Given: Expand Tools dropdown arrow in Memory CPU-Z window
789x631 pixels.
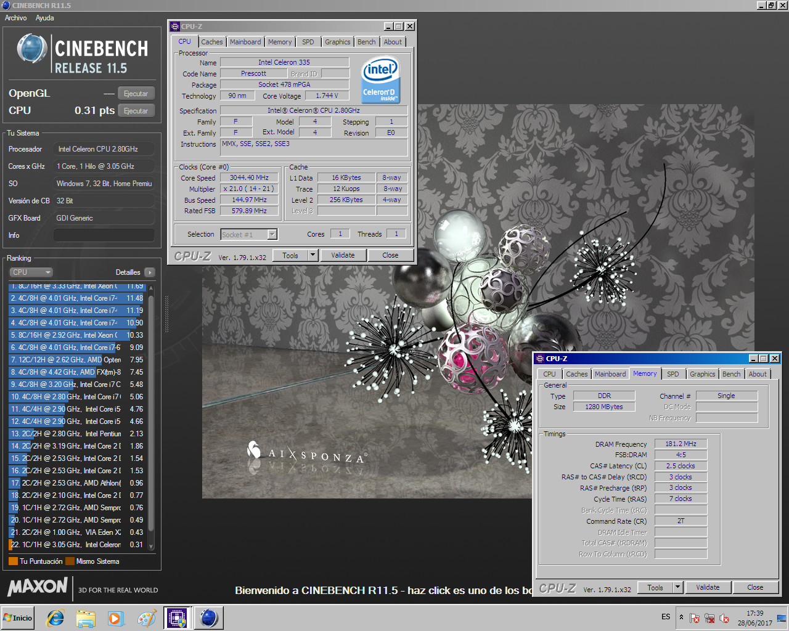Looking at the screenshot, I should pyautogui.click(x=677, y=588).
